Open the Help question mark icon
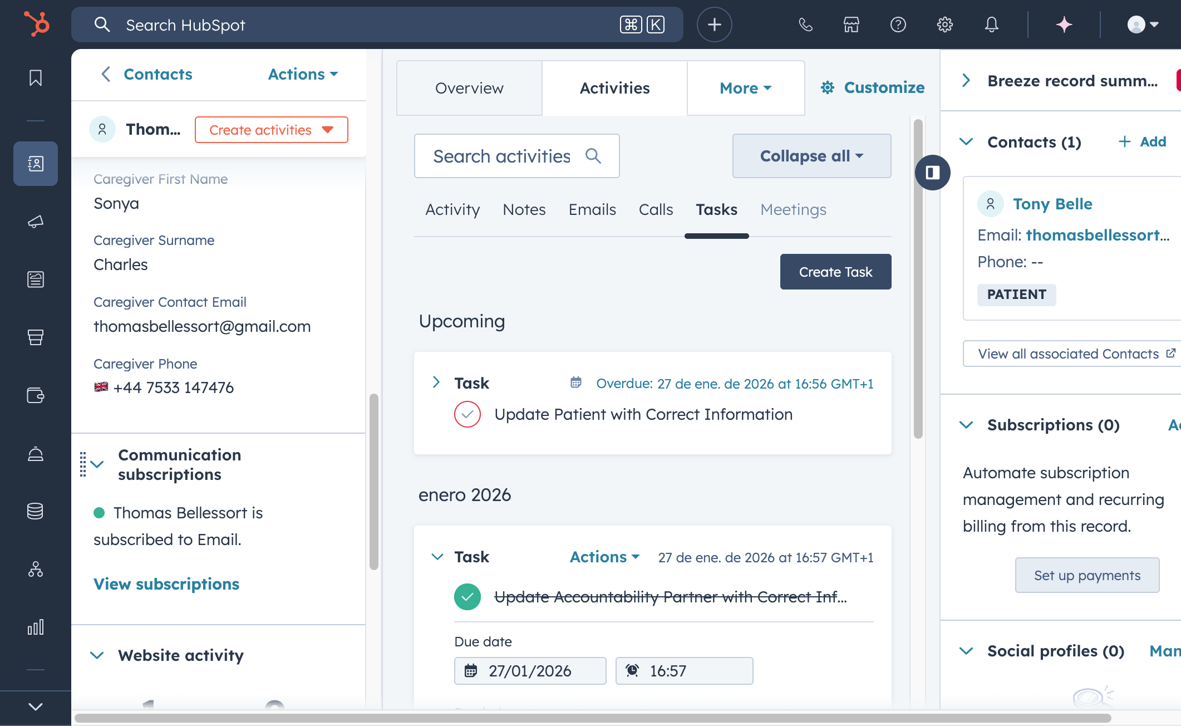The height and width of the screenshot is (726, 1181). 898,24
